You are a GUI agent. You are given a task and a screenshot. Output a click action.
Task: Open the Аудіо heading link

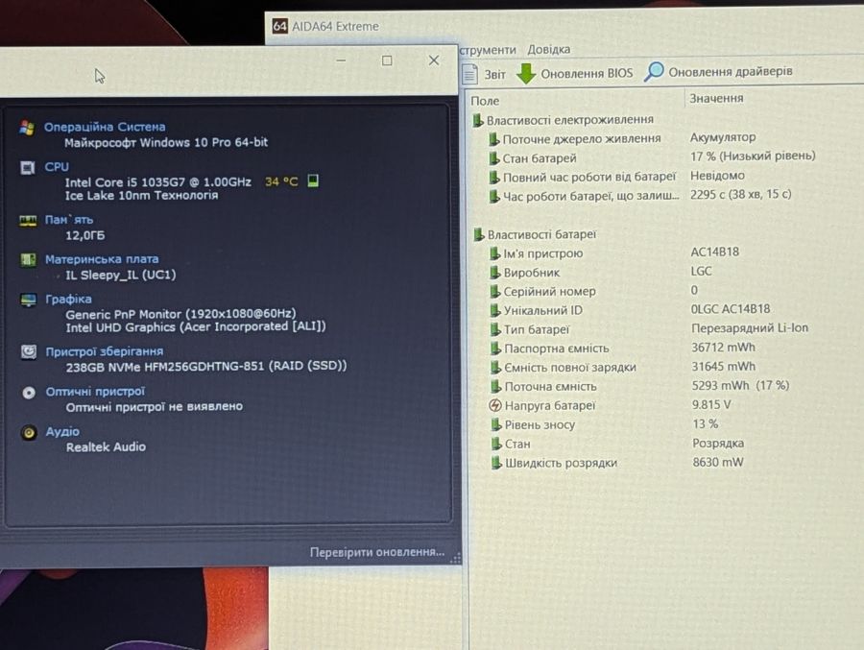click(x=62, y=432)
